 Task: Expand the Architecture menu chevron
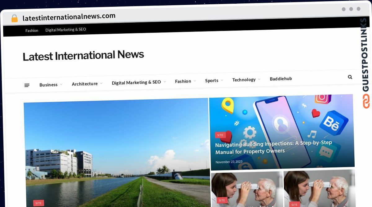pyautogui.click(x=101, y=83)
